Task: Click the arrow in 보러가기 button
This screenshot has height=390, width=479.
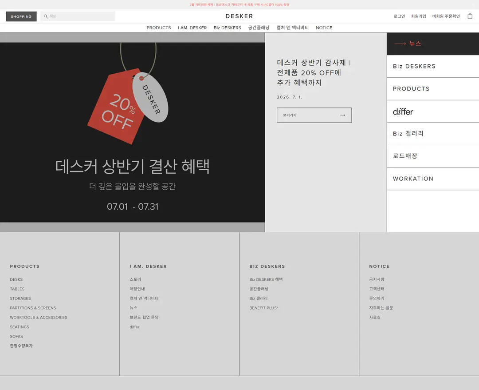Action: pyautogui.click(x=342, y=115)
